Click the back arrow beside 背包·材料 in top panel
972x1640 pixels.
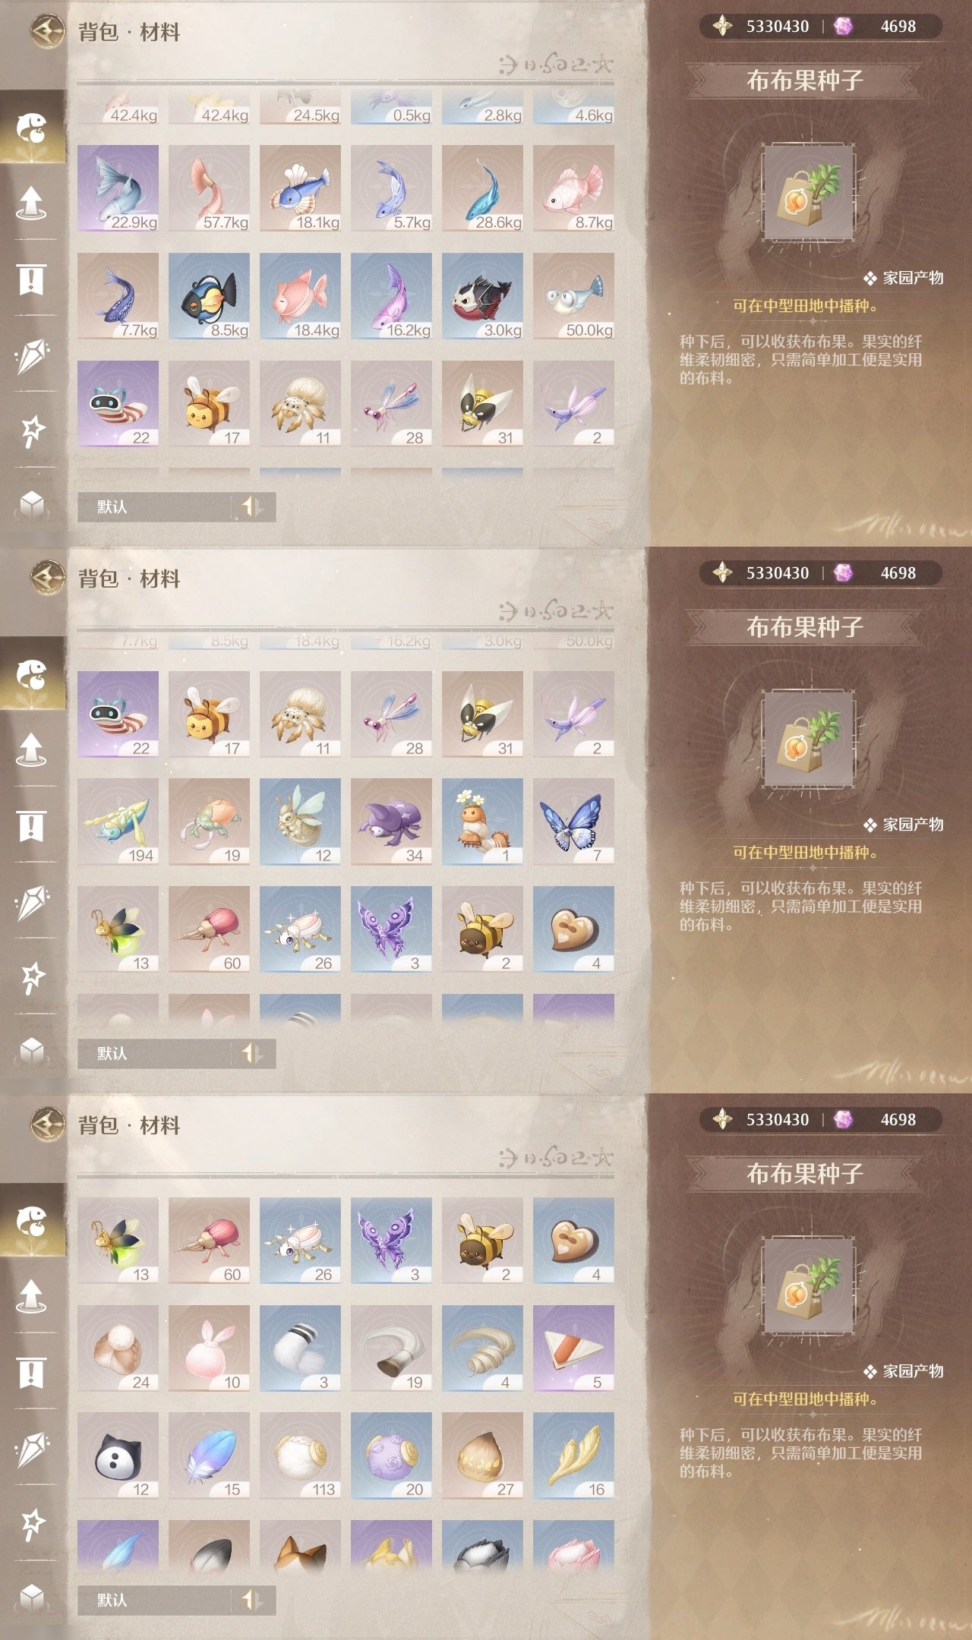(48, 31)
